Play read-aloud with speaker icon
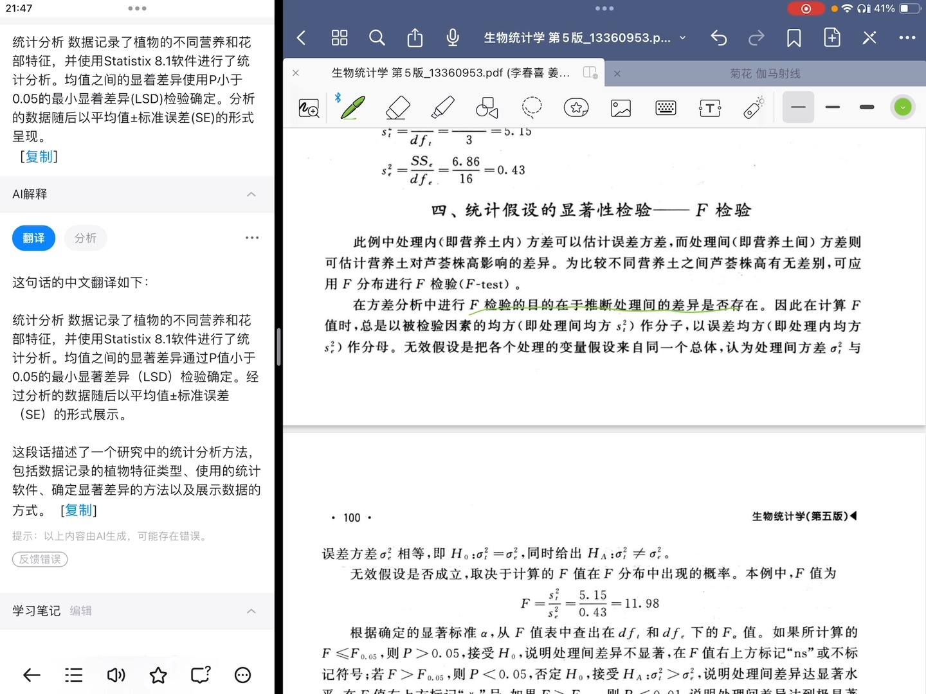This screenshot has width=926, height=694. coord(116,675)
